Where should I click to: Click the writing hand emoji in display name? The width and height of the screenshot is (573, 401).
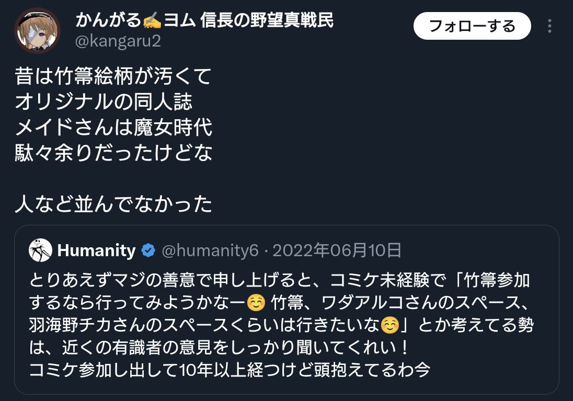pos(153,21)
